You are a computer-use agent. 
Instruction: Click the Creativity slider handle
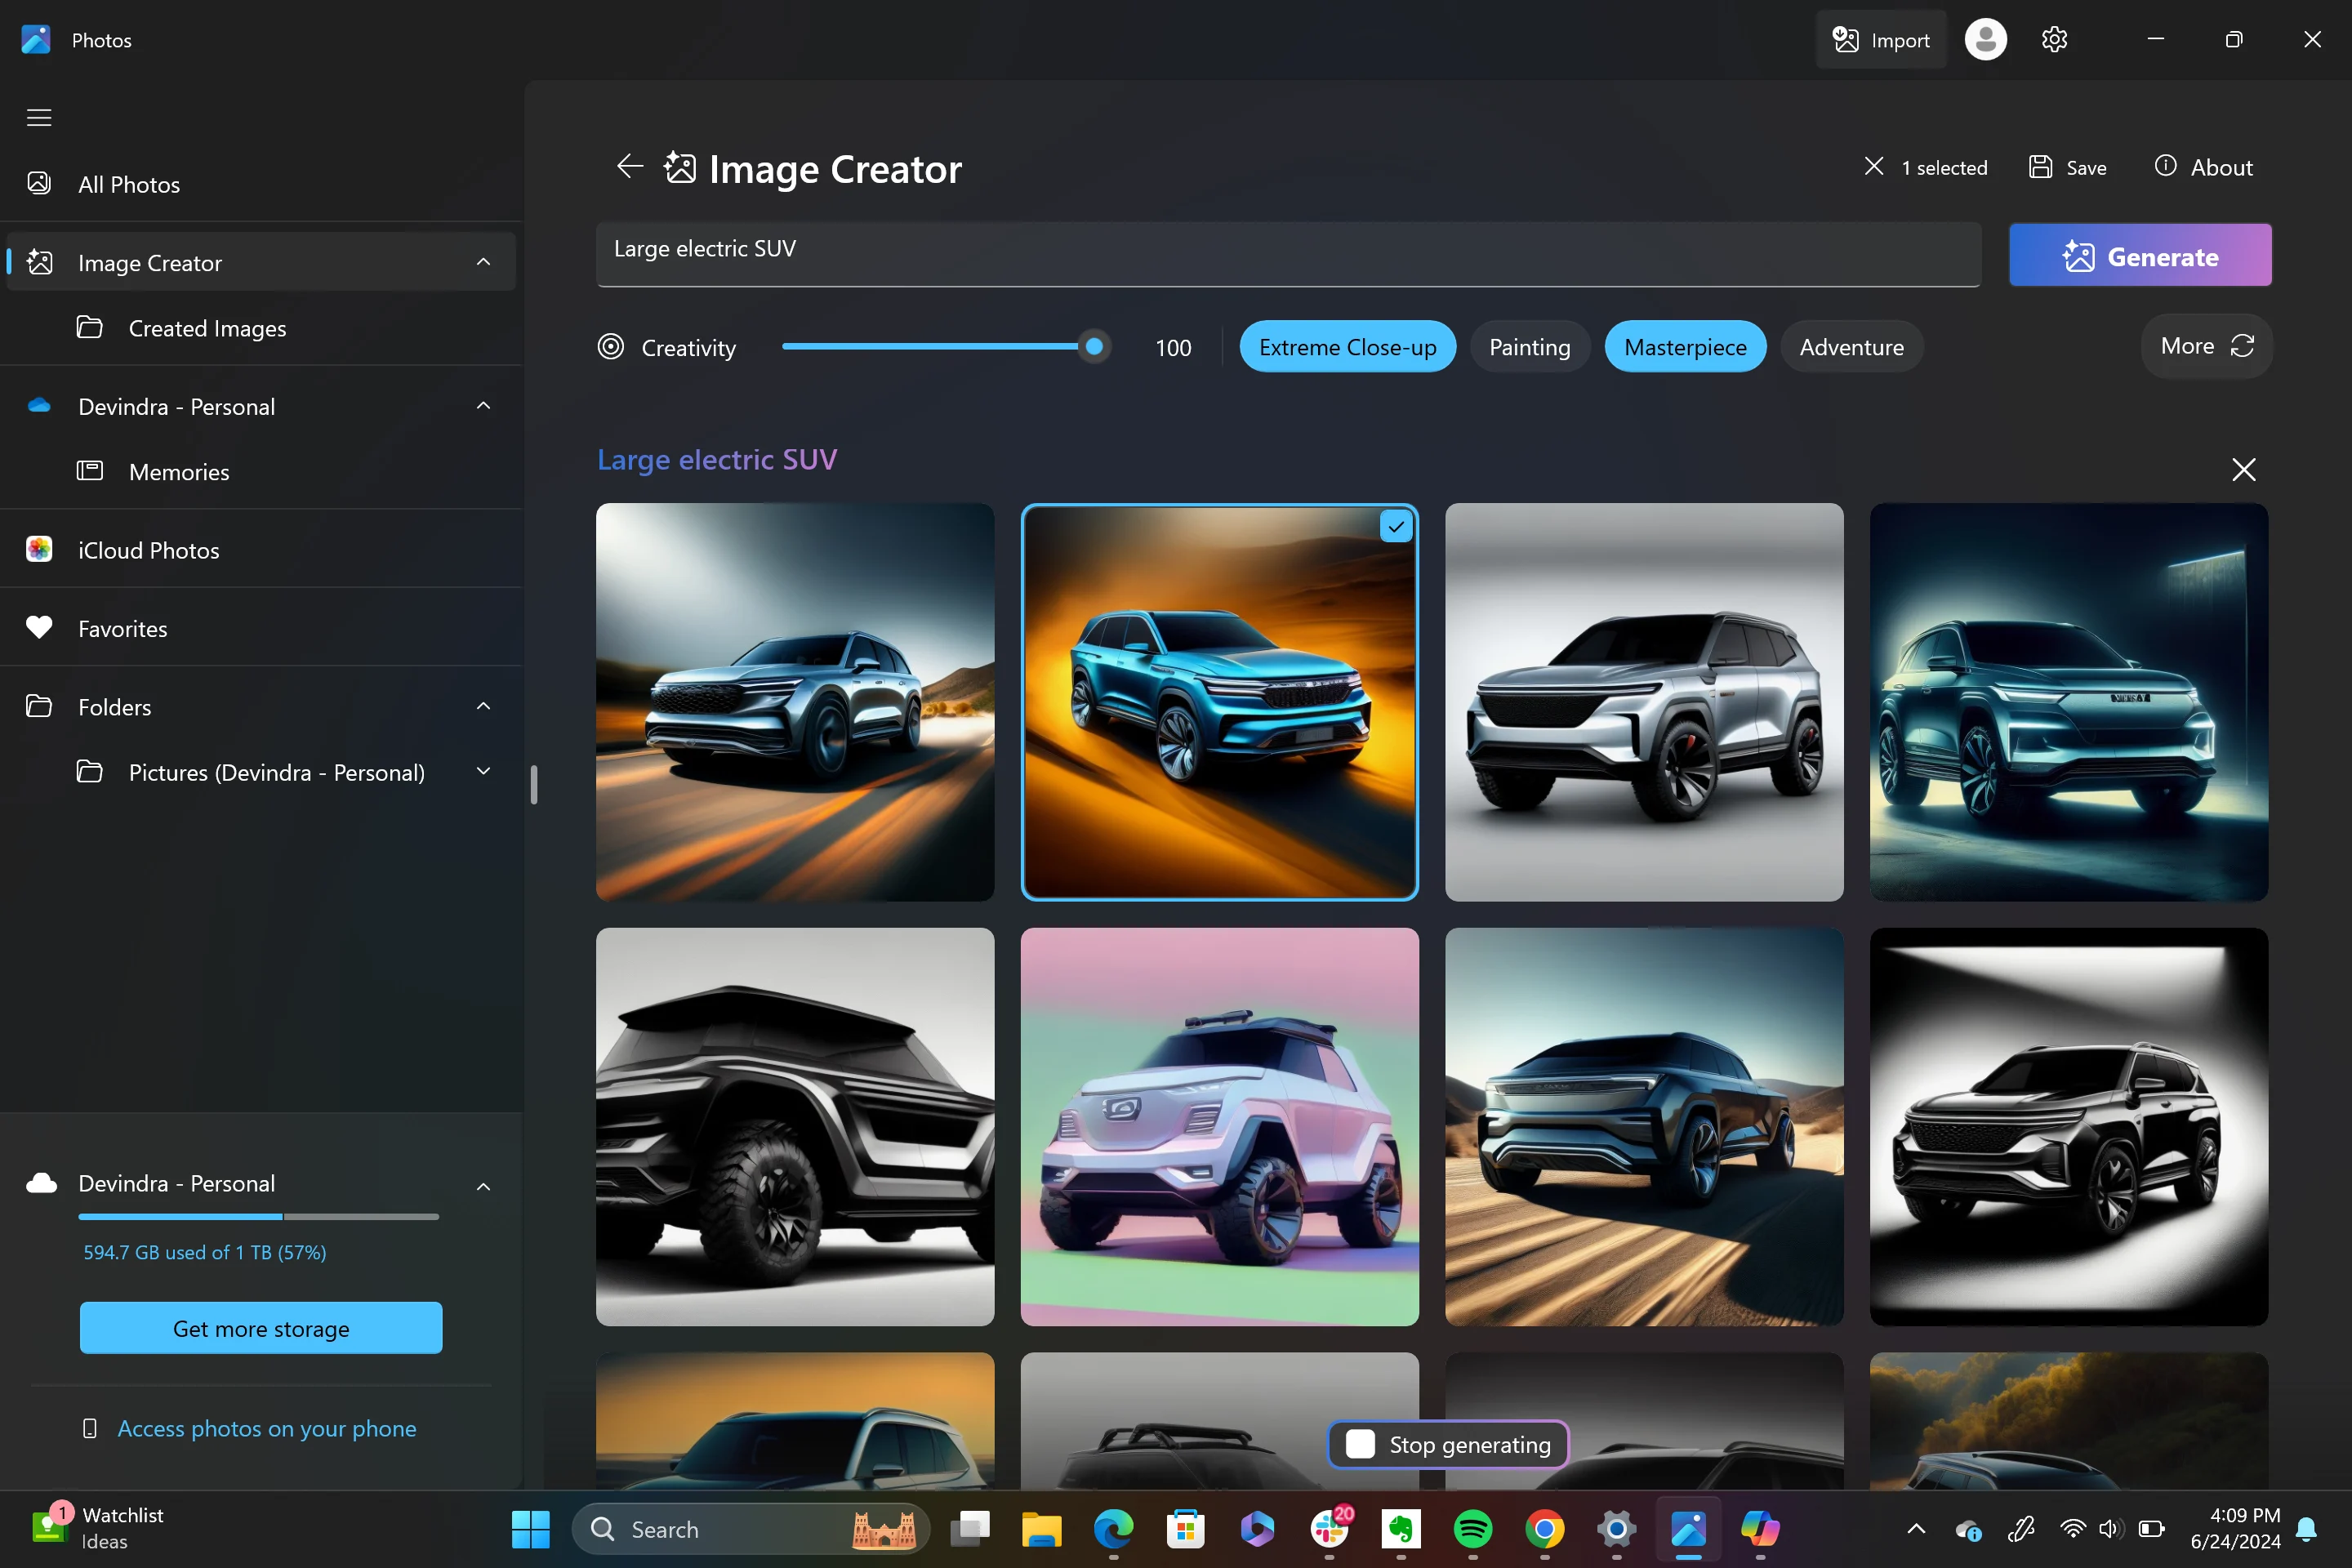[x=1094, y=347]
